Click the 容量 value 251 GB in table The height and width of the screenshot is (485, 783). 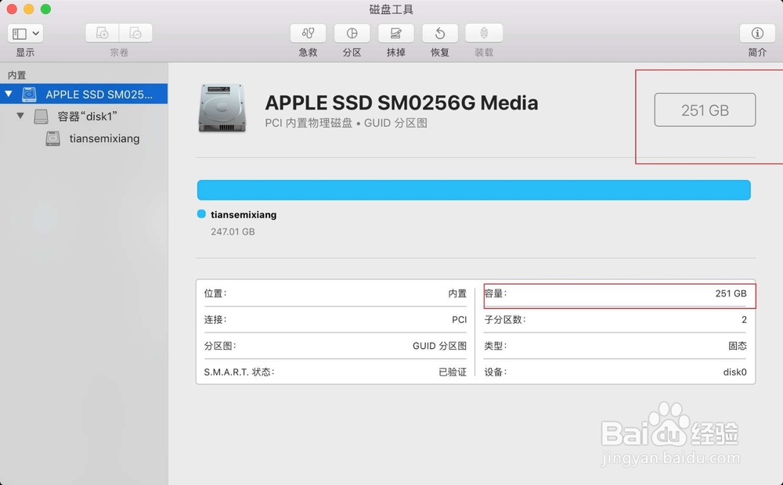731,293
